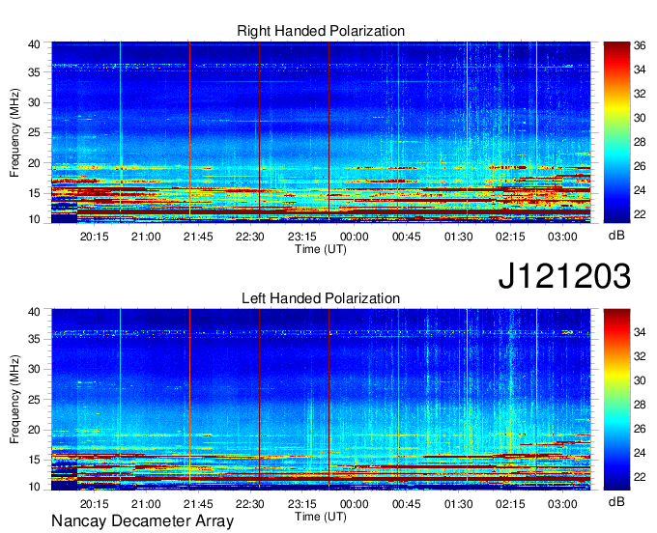The height and width of the screenshot is (533, 657).
Task: Click the "25" frequency tick of Left Handed plot
Action: pyautogui.click(x=34, y=400)
